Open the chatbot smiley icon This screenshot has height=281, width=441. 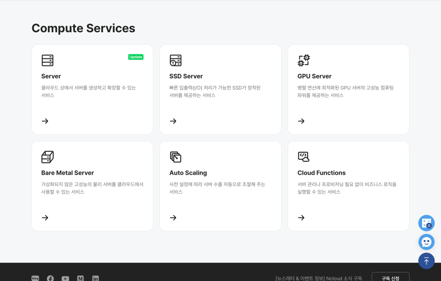(x=426, y=242)
